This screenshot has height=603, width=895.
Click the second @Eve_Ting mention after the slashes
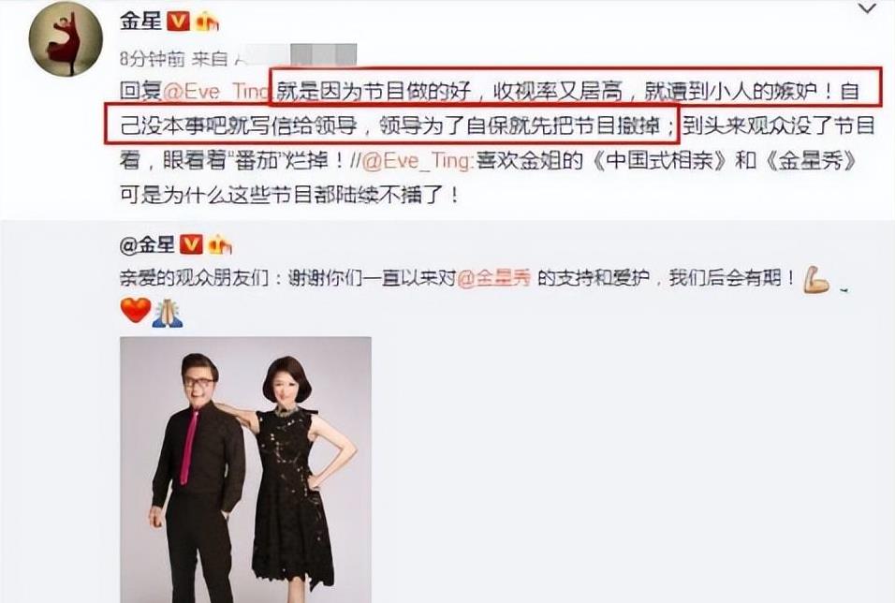pyautogui.click(x=417, y=161)
